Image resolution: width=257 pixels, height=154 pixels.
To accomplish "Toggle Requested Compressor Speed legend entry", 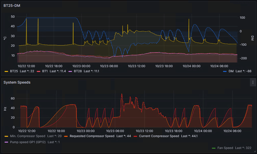I will [x=92, y=136].
